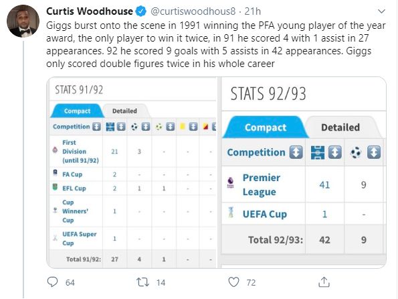View Curtis Woodhouse profile avatar

tap(23, 21)
